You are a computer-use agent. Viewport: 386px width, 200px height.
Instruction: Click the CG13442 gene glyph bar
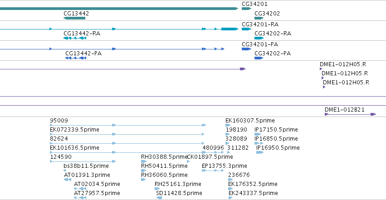coord(74,18)
